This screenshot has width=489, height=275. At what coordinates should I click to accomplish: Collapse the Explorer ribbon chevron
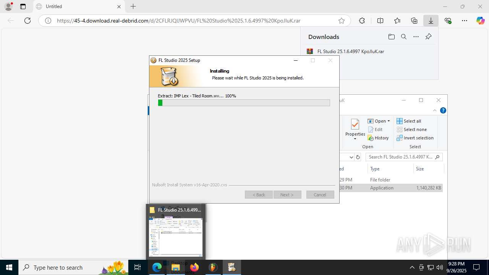435,110
